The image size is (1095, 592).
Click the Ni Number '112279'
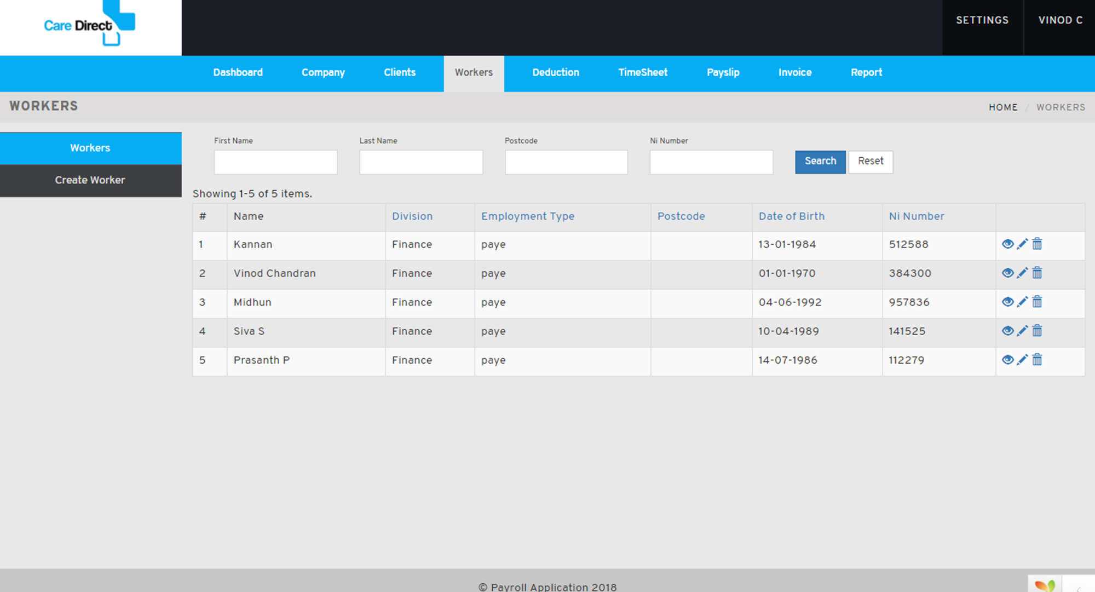[907, 360]
